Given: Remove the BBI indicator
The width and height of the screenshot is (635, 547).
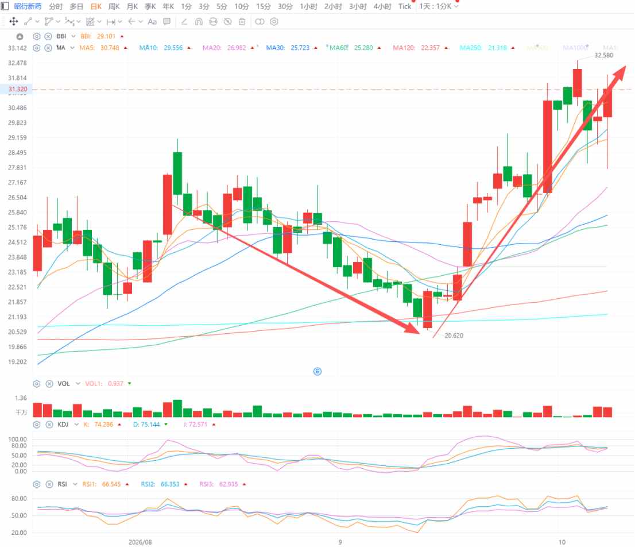Looking at the screenshot, I should click(48, 36).
